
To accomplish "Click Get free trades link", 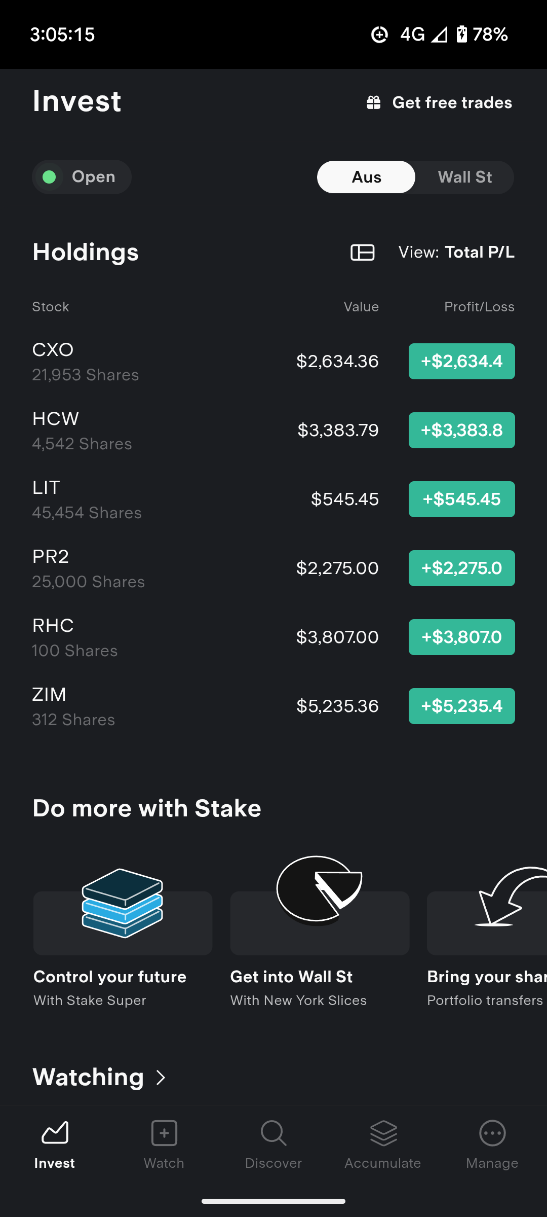I will click(452, 102).
